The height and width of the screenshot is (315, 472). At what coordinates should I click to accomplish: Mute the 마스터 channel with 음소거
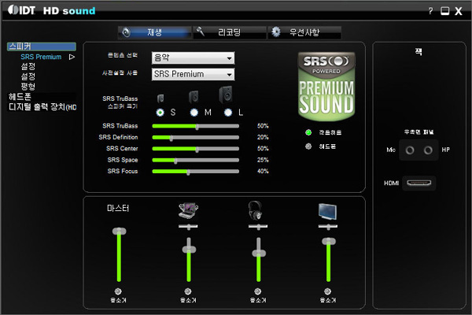coord(118,291)
